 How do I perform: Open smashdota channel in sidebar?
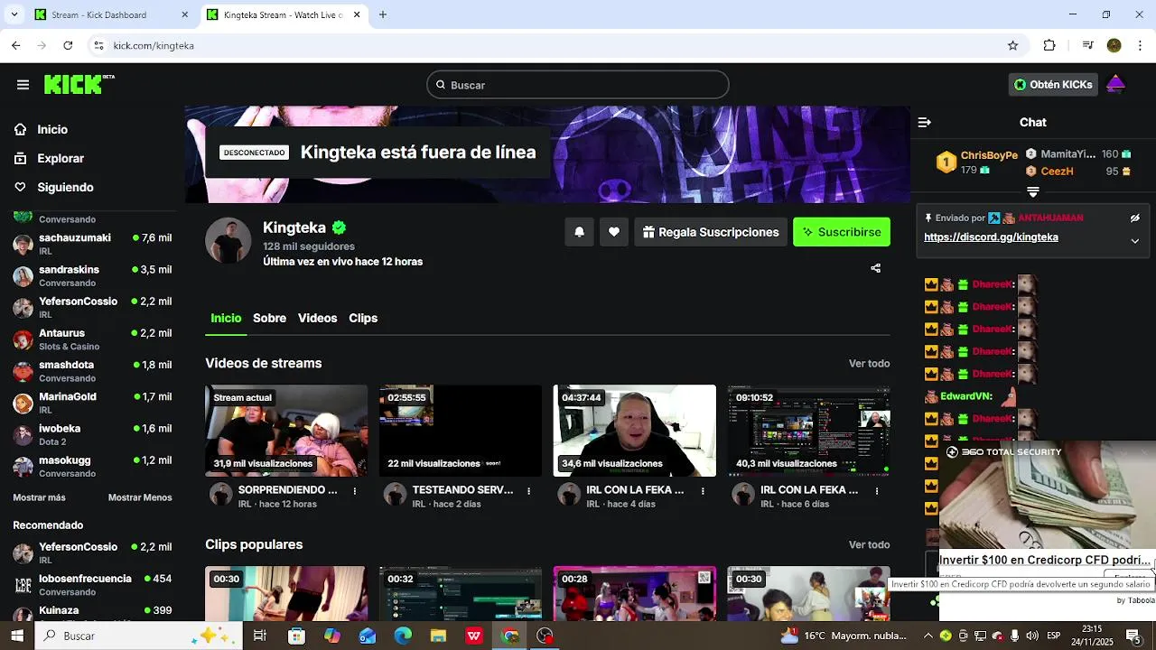(x=92, y=371)
